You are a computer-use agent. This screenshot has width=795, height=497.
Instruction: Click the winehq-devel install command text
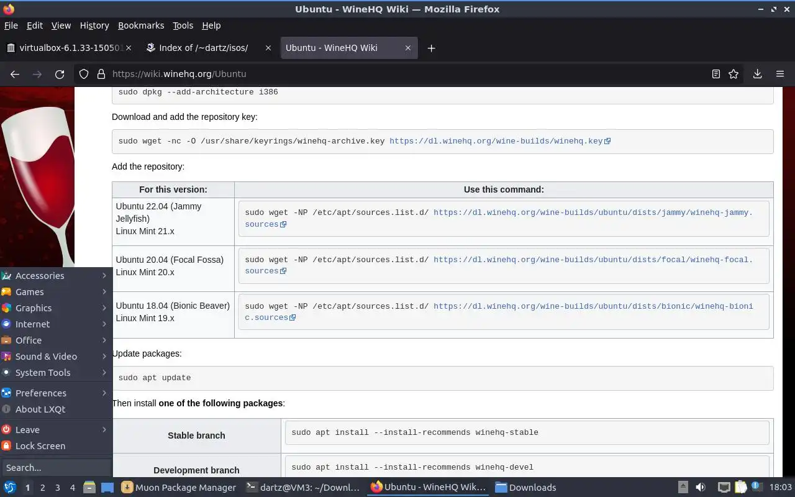coord(412,467)
